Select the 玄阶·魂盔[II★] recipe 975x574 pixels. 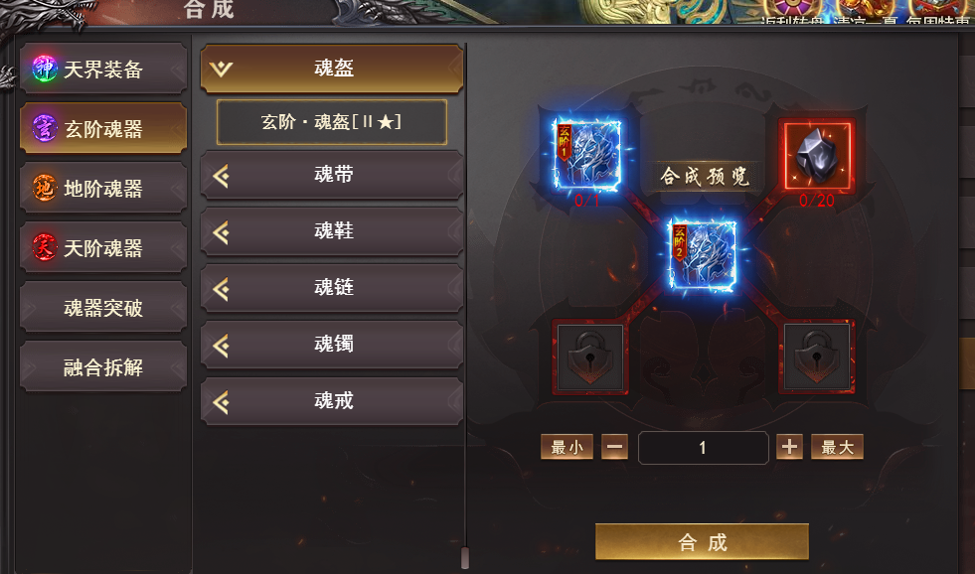[x=331, y=122]
